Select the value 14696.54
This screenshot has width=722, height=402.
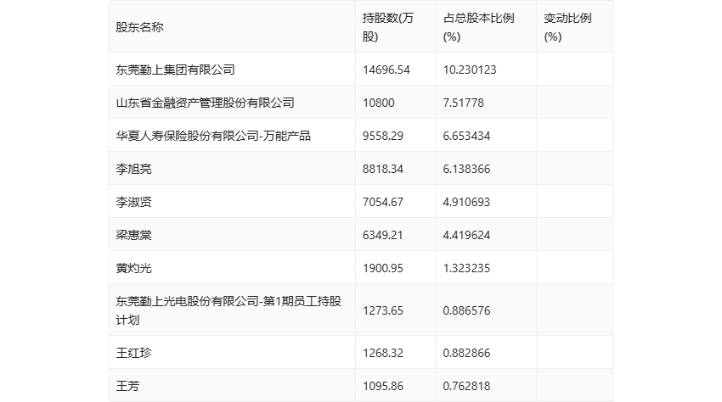pyautogui.click(x=386, y=70)
